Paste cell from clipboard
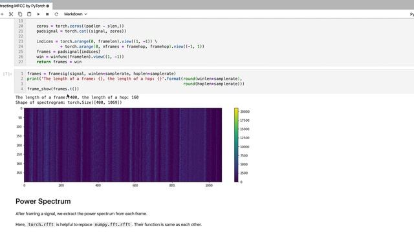 pyautogui.click(x=29, y=14)
